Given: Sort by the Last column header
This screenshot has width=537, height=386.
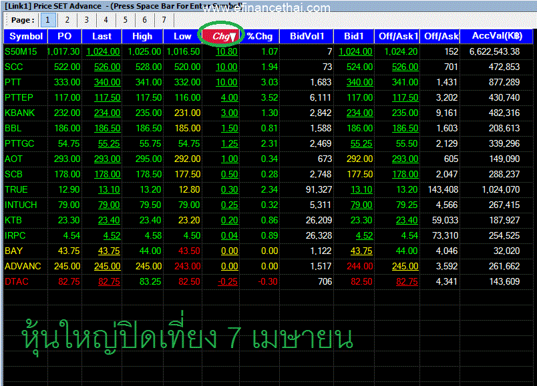Looking at the screenshot, I should (x=102, y=36).
